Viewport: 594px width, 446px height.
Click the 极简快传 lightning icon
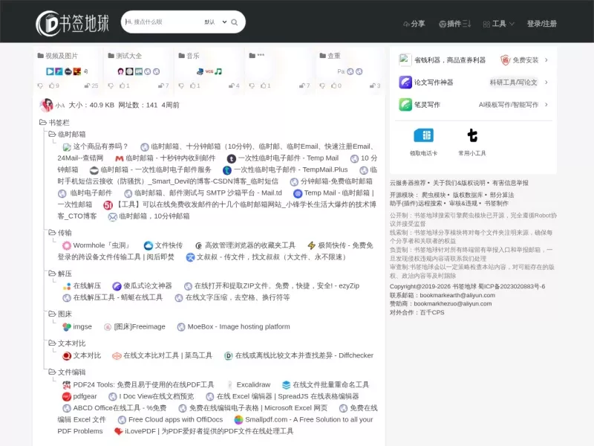pyautogui.click(x=311, y=246)
